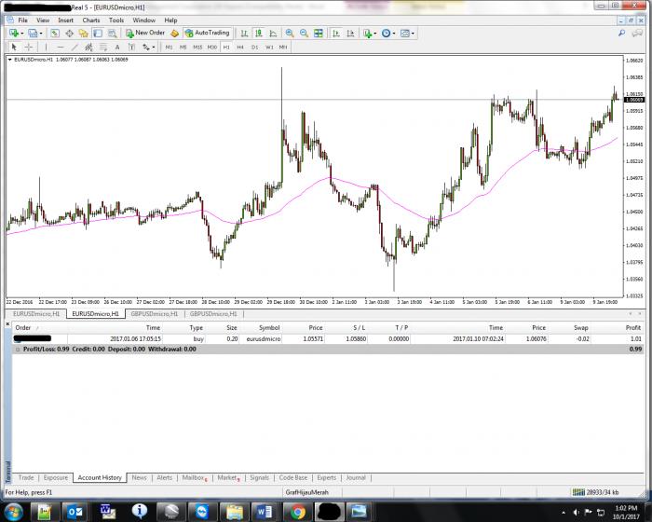The height and width of the screenshot is (522, 652).
Task: Open Outlook from the taskbar
Action: point(75,512)
